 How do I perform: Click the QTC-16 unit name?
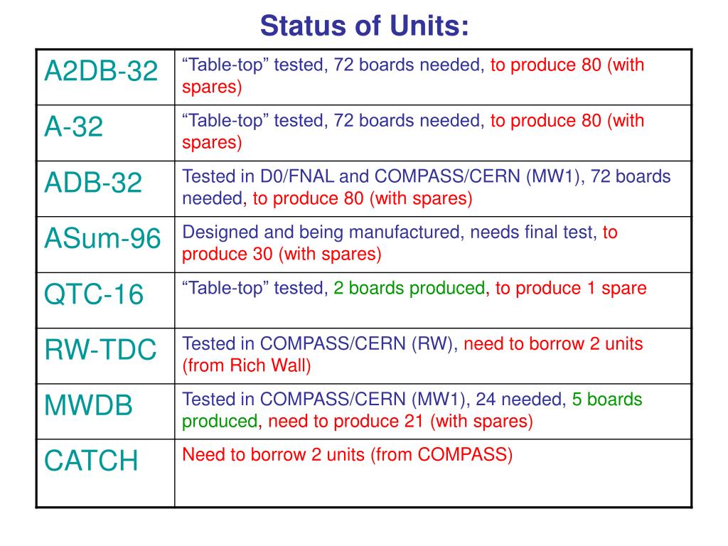[x=93, y=294]
